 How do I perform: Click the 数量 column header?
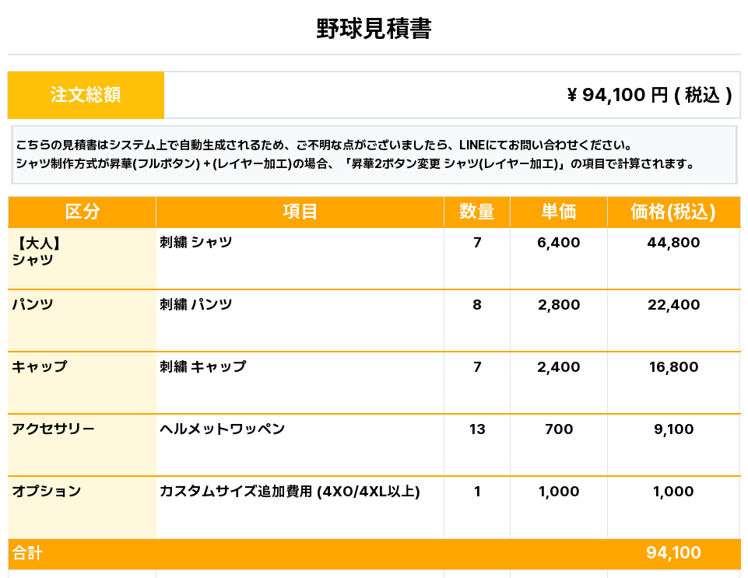point(477,212)
